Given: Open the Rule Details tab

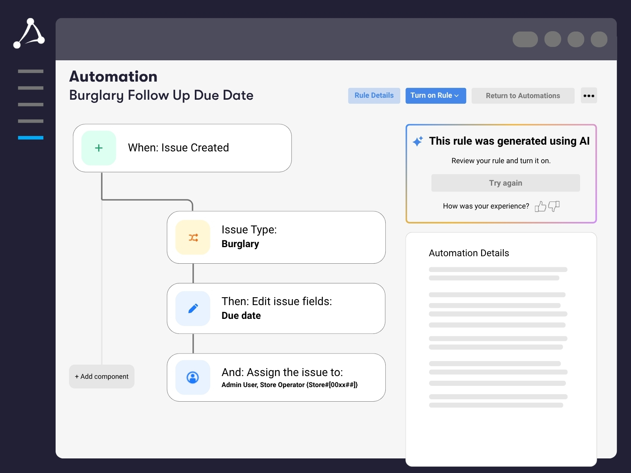Looking at the screenshot, I should click(x=374, y=96).
